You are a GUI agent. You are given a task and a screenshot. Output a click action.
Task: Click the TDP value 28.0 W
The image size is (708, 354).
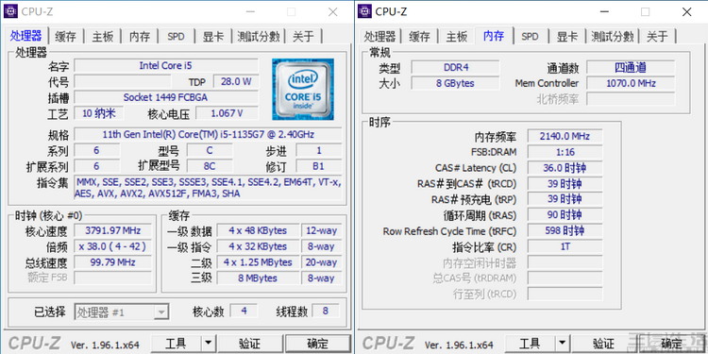(236, 82)
